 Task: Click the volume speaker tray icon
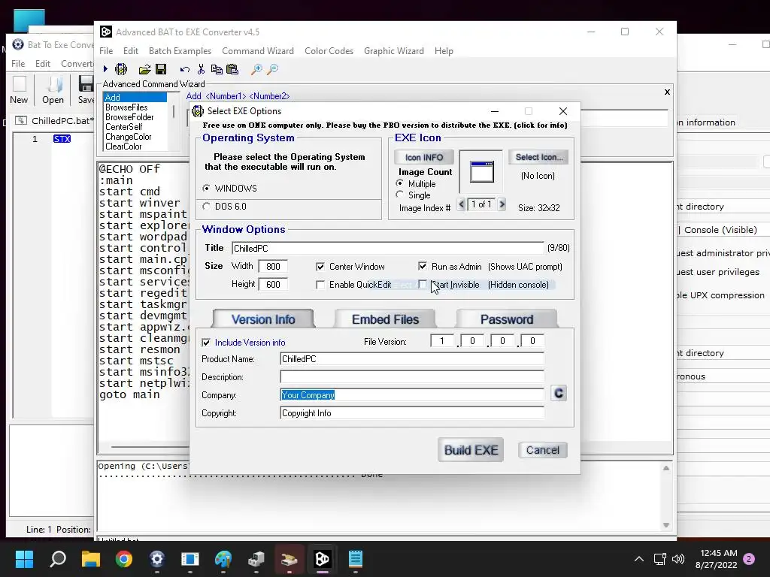[x=678, y=559]
